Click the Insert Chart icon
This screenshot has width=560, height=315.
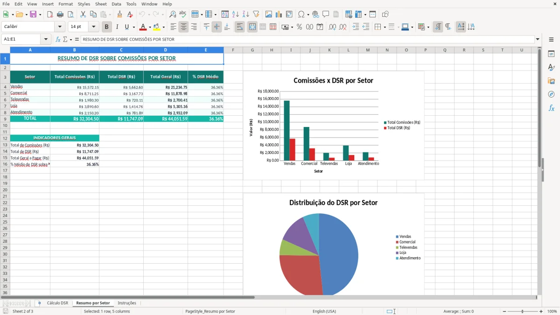click(279, 14)
